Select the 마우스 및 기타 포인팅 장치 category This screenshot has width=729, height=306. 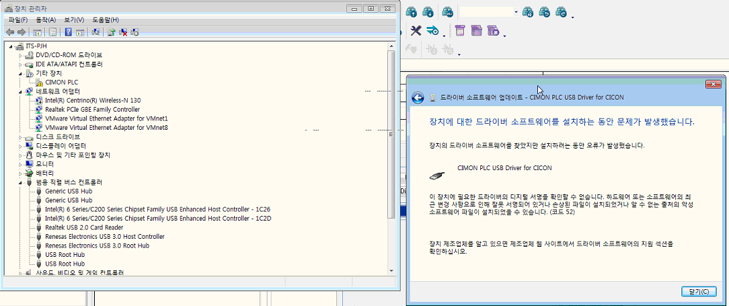tap(73, 155)
